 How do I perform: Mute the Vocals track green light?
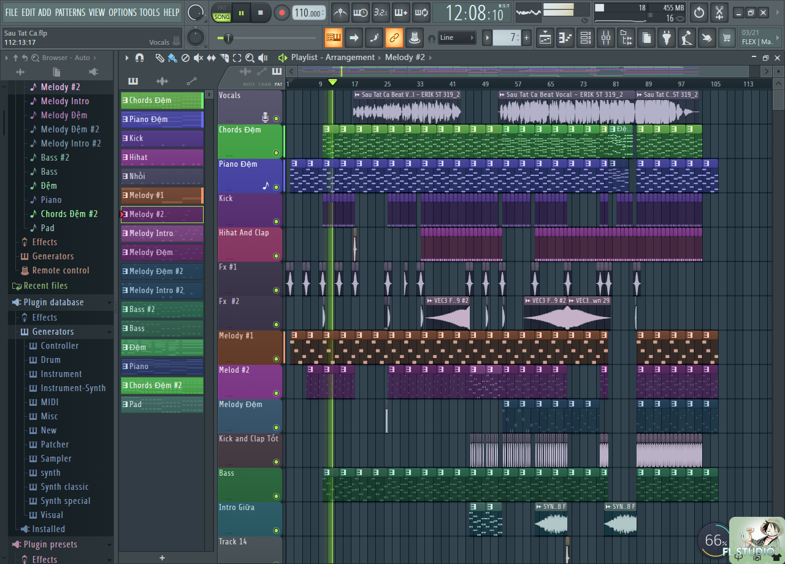click(276, 119)
